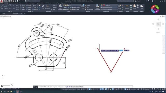Image resolution: width=166 pixels, height=93 pixels.
Task: Activate the Mirror command
Action: click(29, 7)
